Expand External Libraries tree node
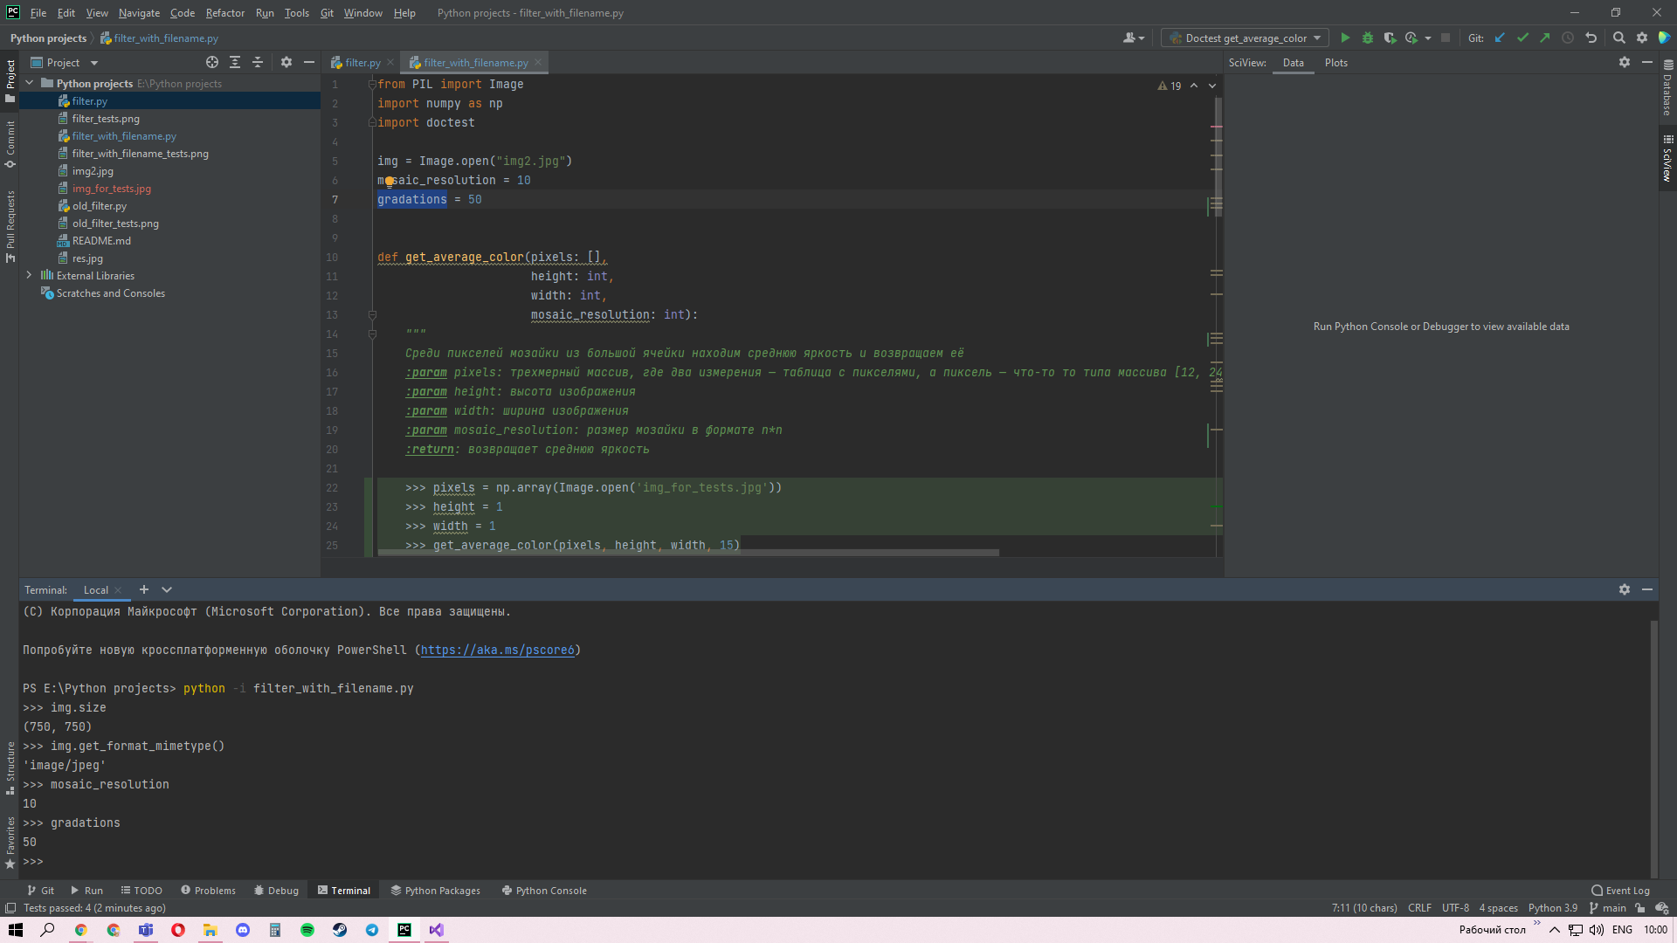The image size is (1677, 943). coord(29,275)
